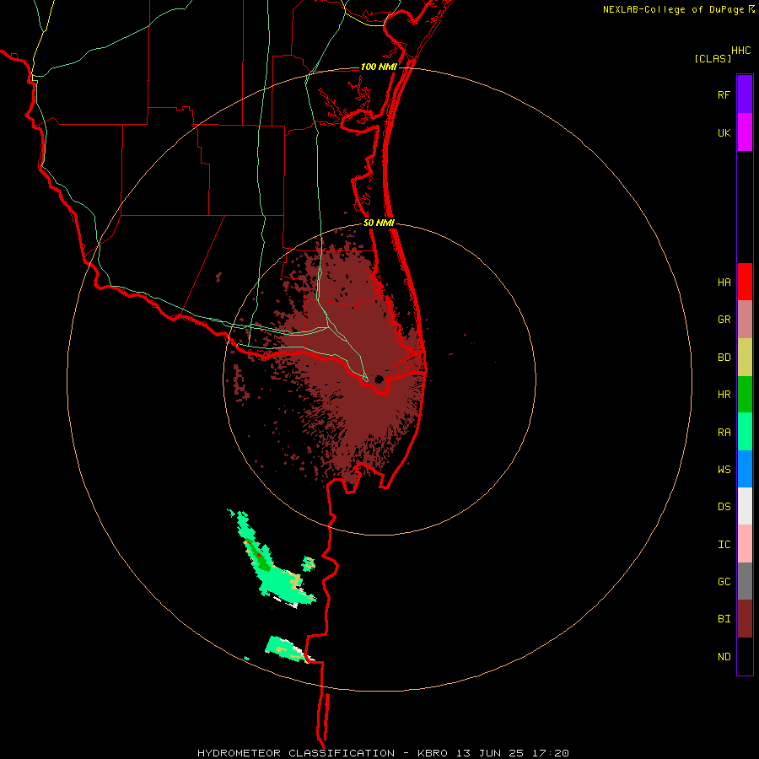Click the "BD" legend label
Image resolution: width=759 pixels, height=759 pixels.
coord(724,358)
